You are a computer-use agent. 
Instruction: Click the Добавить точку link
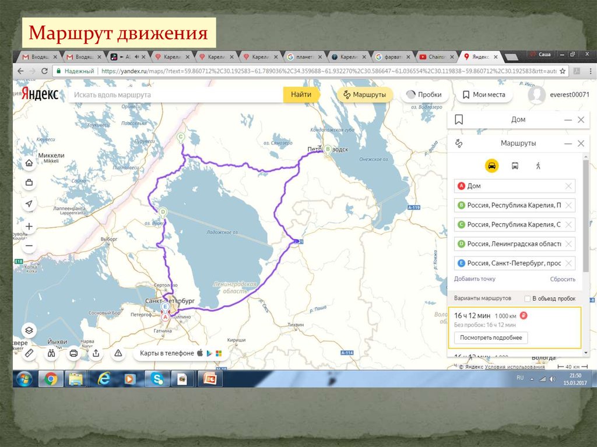(475, 279)
